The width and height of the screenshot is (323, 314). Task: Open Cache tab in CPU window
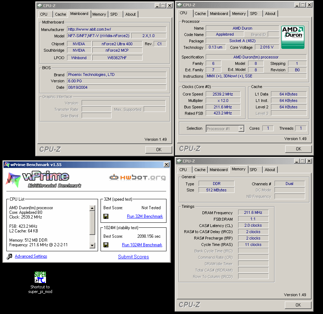(x=200, y=14)
